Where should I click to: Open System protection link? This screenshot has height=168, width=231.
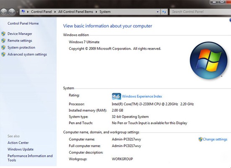21,47
